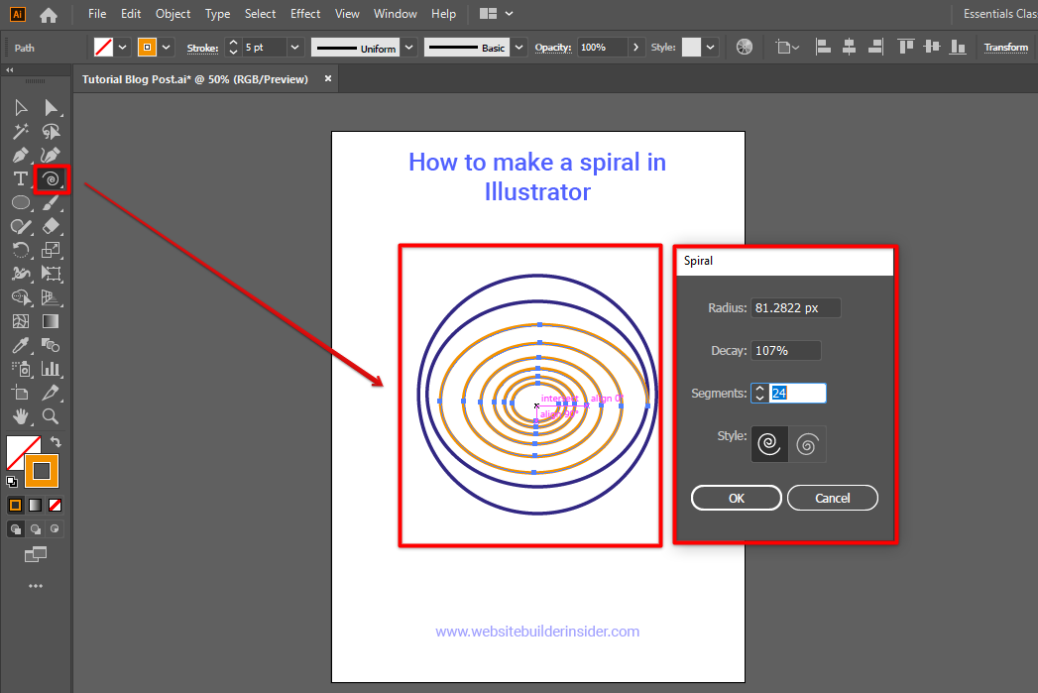Image resolution: width=1038 pixels, height=693 pixels.
Task: Select the Spiral tool in the toolbar
Action: coord(52,178)
